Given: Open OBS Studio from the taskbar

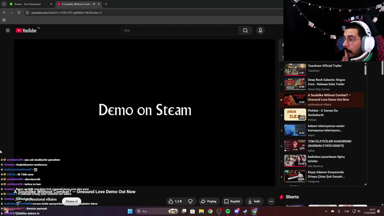Looking at the screenshot, I should point(219,211).
